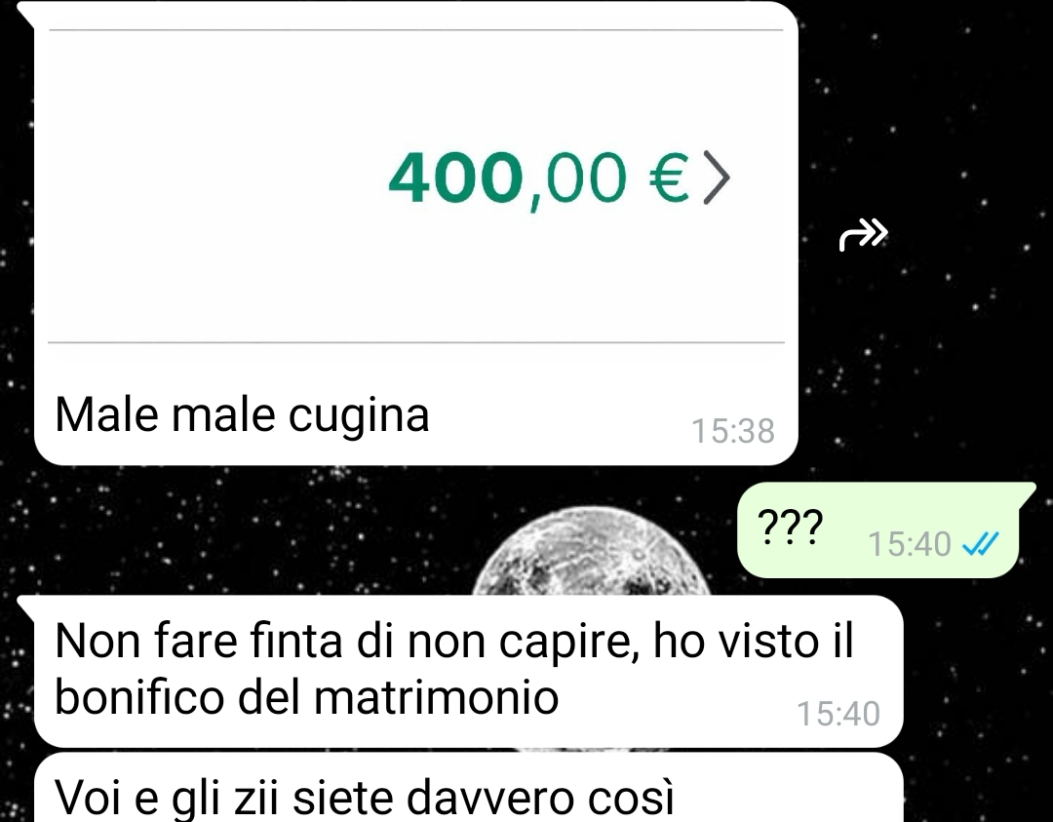Select the 'Voi e gli zii siete' message
The height and width of the screenshot is (822, 1053).
pyautogui.click(x=468, y=788)
